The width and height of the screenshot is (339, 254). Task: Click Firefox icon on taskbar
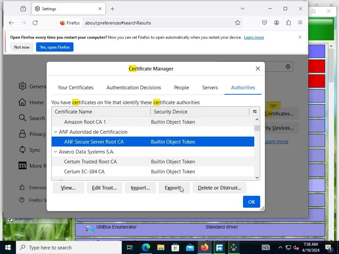point(205,247)
